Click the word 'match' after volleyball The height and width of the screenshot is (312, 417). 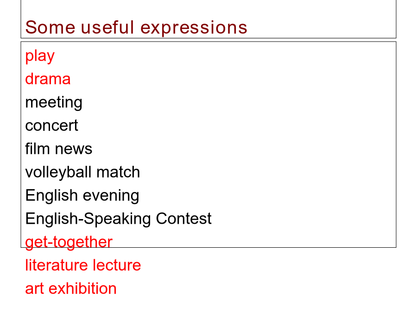point(118,172)
